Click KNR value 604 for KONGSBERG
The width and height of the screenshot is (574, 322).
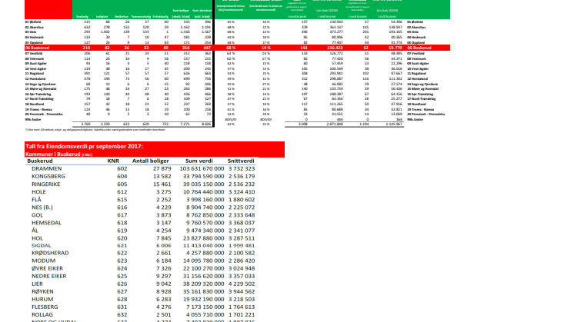pyautogui.click(x=122, y=176)
